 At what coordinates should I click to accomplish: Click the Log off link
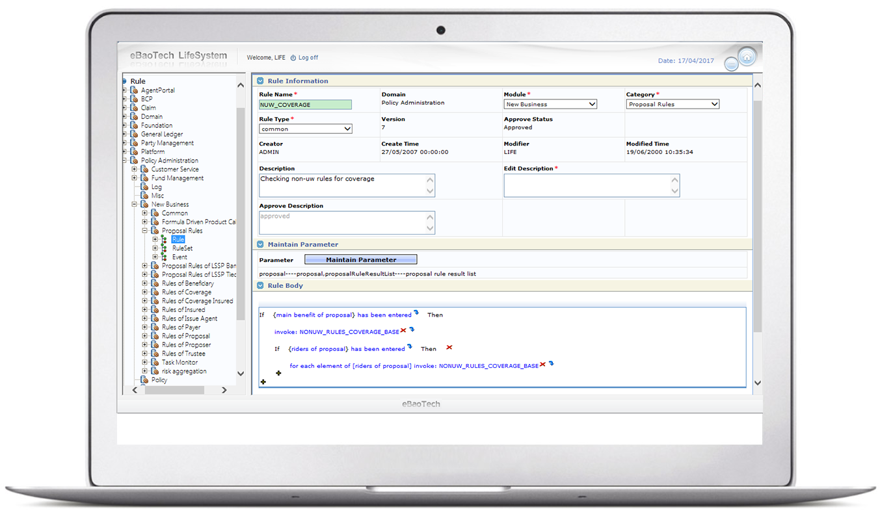click(308, 58)
